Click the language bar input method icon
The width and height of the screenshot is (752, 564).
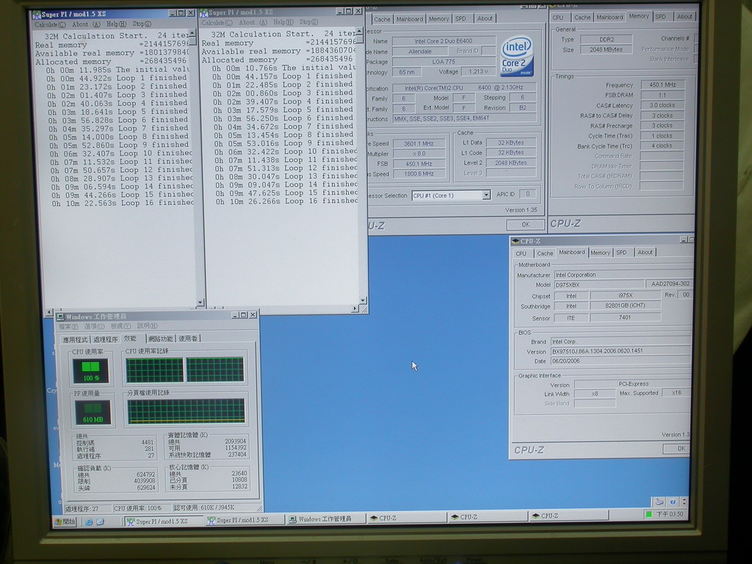click(x=660, y=502)
